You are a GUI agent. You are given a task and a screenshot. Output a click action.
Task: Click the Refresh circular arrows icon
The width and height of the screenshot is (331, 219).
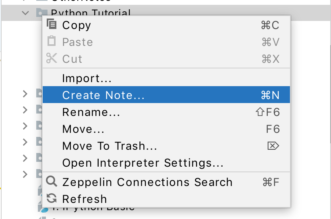point(52,198)
